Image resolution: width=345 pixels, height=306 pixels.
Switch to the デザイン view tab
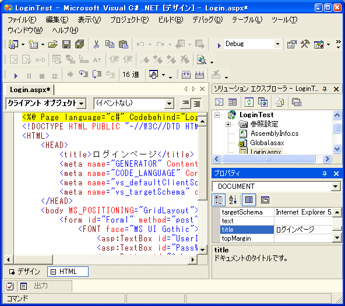coord(24,272)
